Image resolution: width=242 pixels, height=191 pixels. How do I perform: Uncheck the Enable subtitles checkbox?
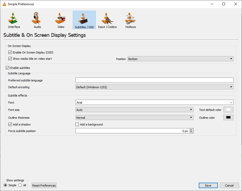tap(7, 68)
